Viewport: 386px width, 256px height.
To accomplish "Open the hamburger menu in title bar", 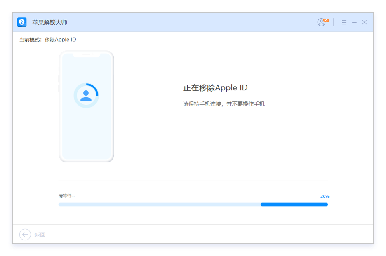I will tap(344, 22).
